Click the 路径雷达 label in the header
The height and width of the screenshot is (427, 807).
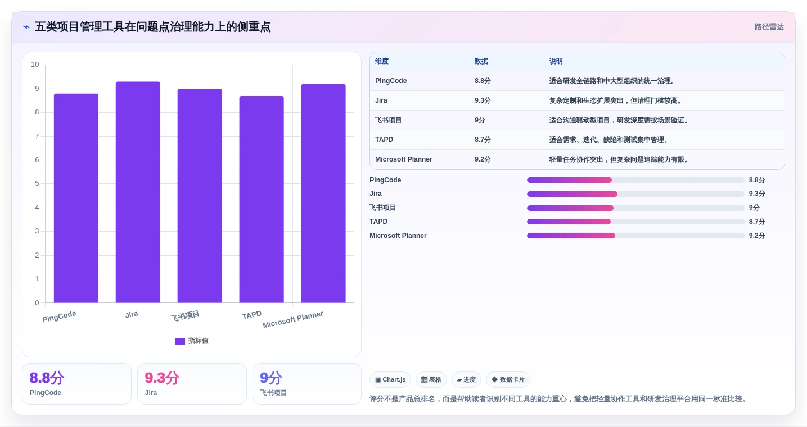(x=769, y=27)
